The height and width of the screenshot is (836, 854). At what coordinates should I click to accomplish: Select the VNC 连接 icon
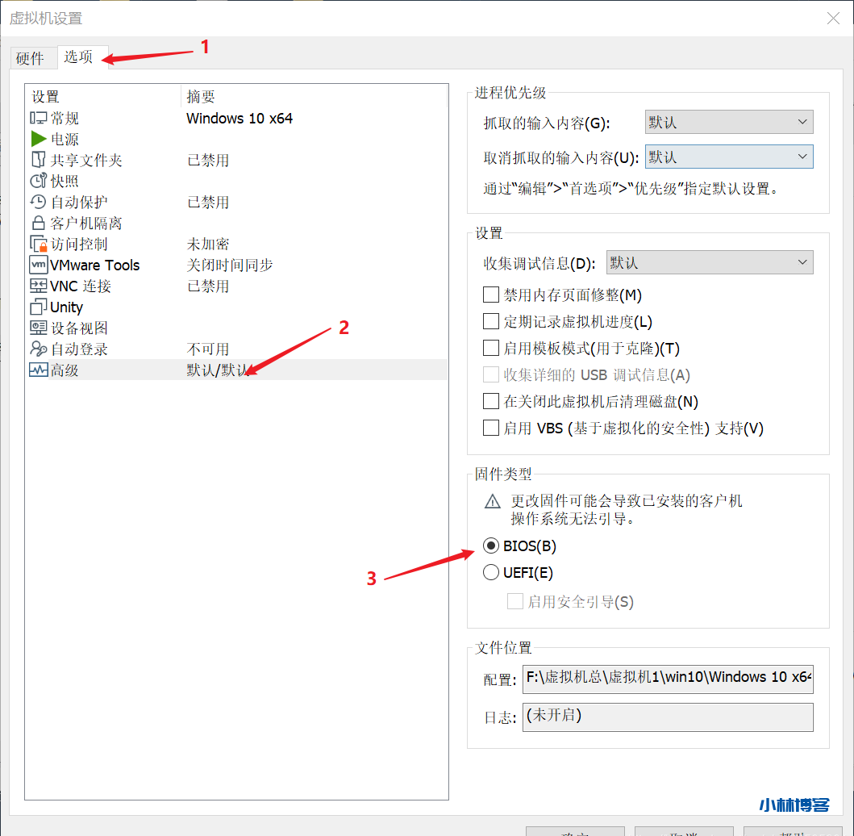point(38,286)
